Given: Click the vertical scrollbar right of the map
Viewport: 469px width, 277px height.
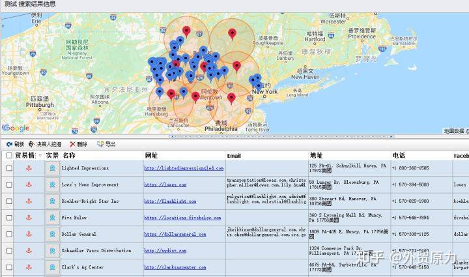Looking at the screenshot, I should 466,72.
